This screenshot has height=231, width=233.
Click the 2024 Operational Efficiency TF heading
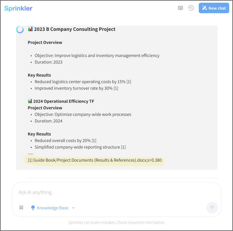click(x=64, y=101)
